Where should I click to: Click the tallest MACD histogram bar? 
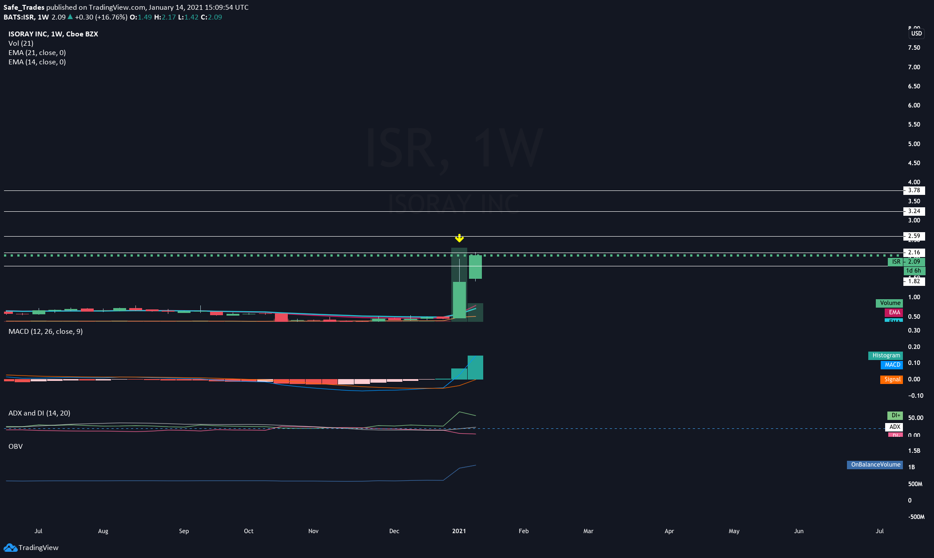(475, 367)
